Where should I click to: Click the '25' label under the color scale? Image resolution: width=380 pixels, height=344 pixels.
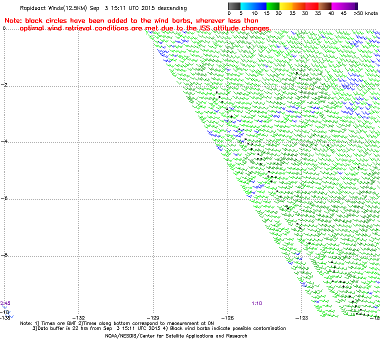(x=292, y=13)
